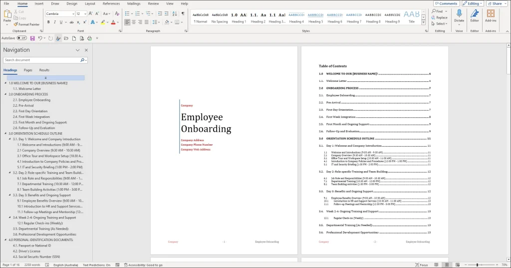This screenshot has height=268, width=511.
Task: Open the Editor review pane
Action: point(474,16)
